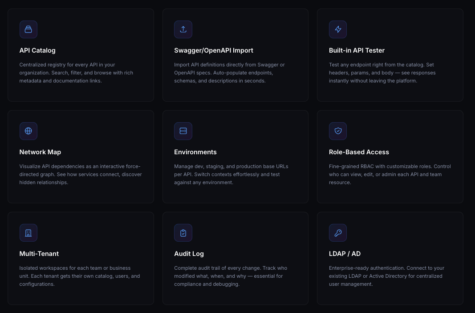Click the API Catalog stack icon

click(x=28, y=29)
